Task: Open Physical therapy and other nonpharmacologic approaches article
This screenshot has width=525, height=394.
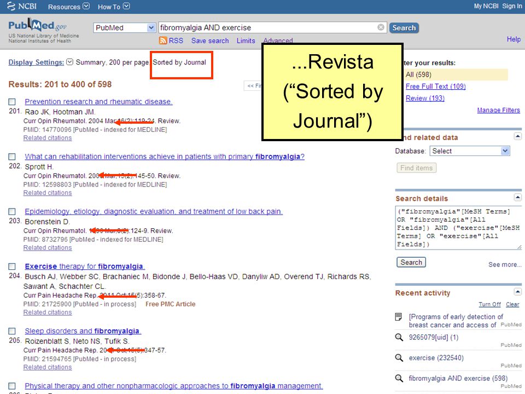Action: click(x=174, y=386)
